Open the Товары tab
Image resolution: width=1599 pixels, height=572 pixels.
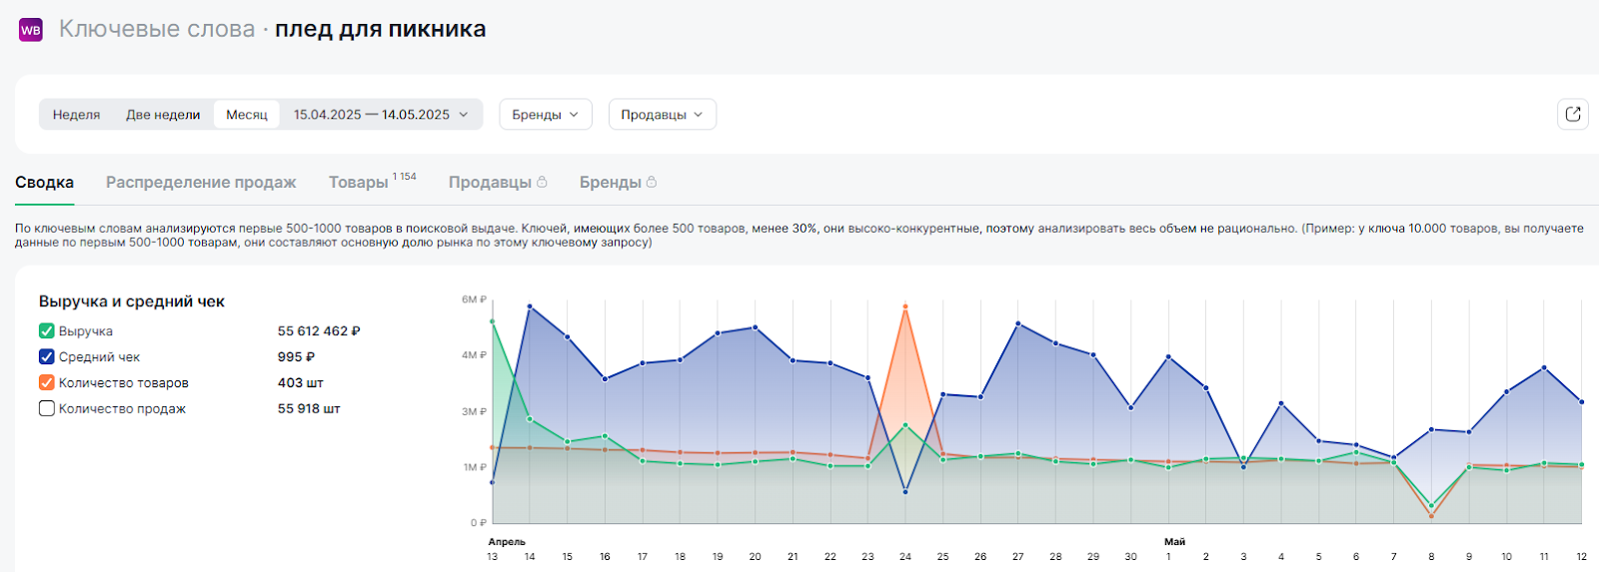pyautogui.click(x=358, y=183)
